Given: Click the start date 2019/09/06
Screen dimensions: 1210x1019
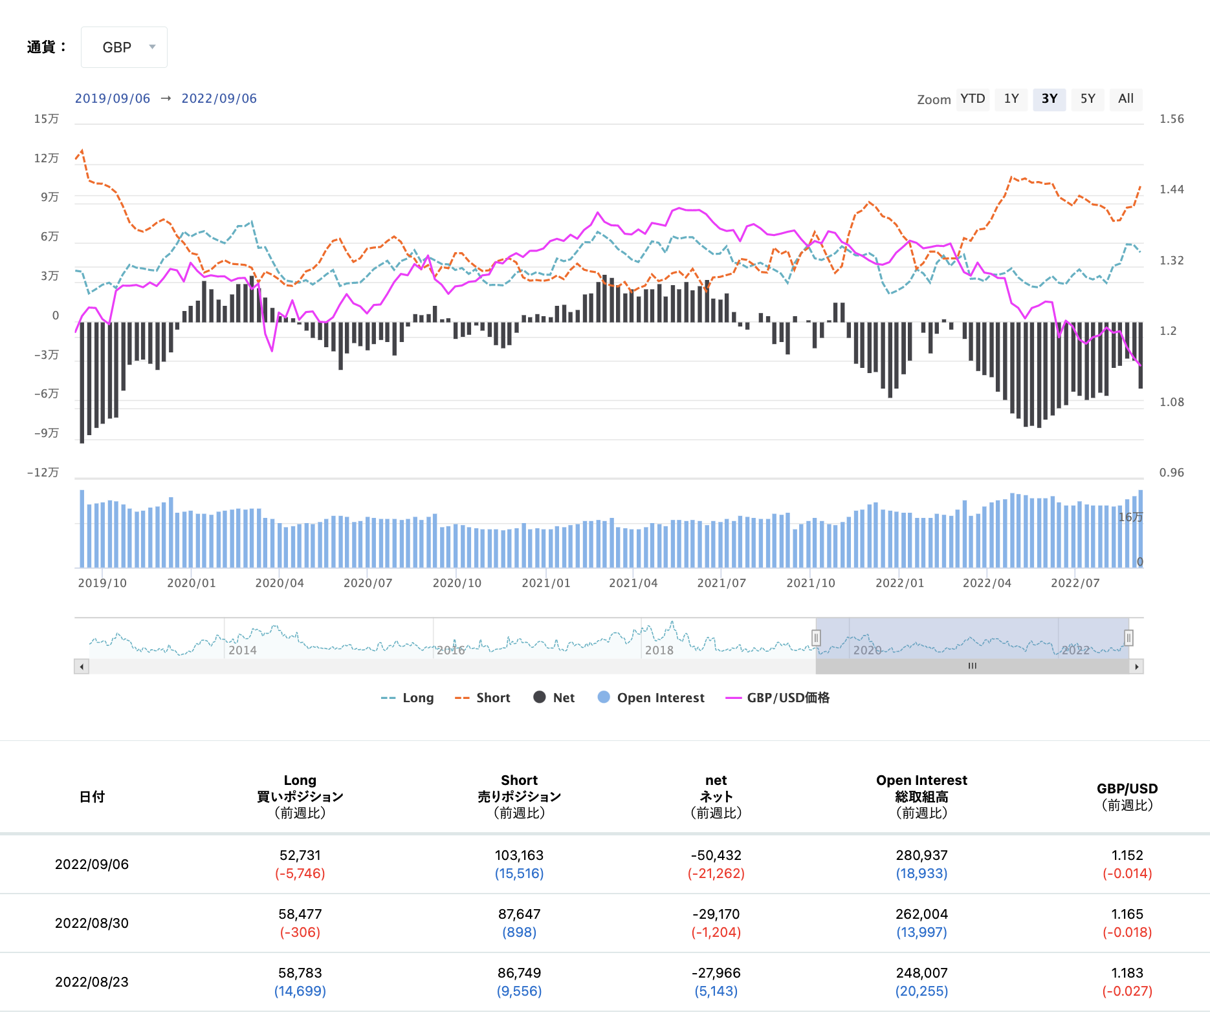Looking at the screenshot, I should 113,98.
